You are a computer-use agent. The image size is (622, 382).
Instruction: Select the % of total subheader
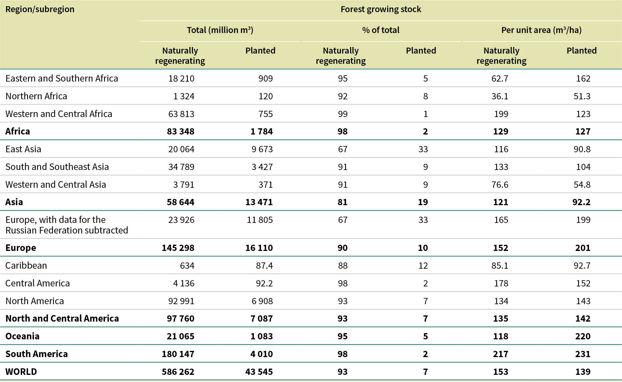coord(381,30)
